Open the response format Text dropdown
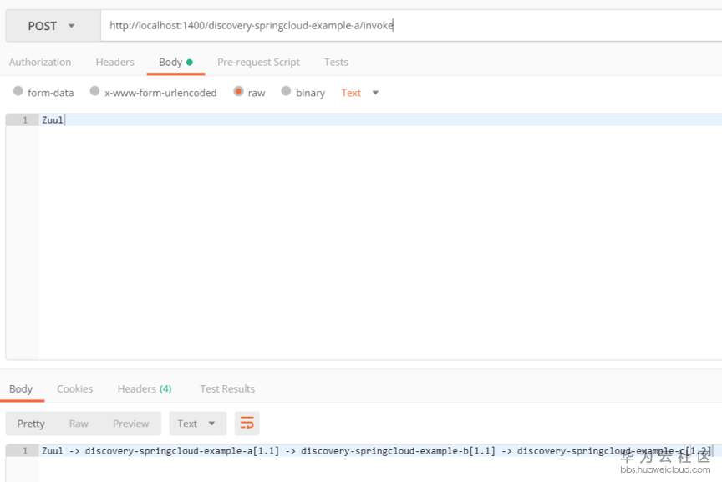The image size is (722, 482). (x=197, y=424)
